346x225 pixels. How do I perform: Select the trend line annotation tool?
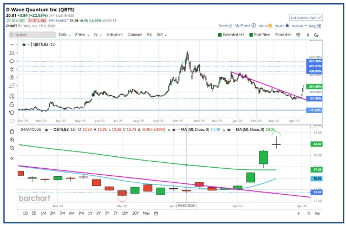pyautogui.click(x=11, y=53)
